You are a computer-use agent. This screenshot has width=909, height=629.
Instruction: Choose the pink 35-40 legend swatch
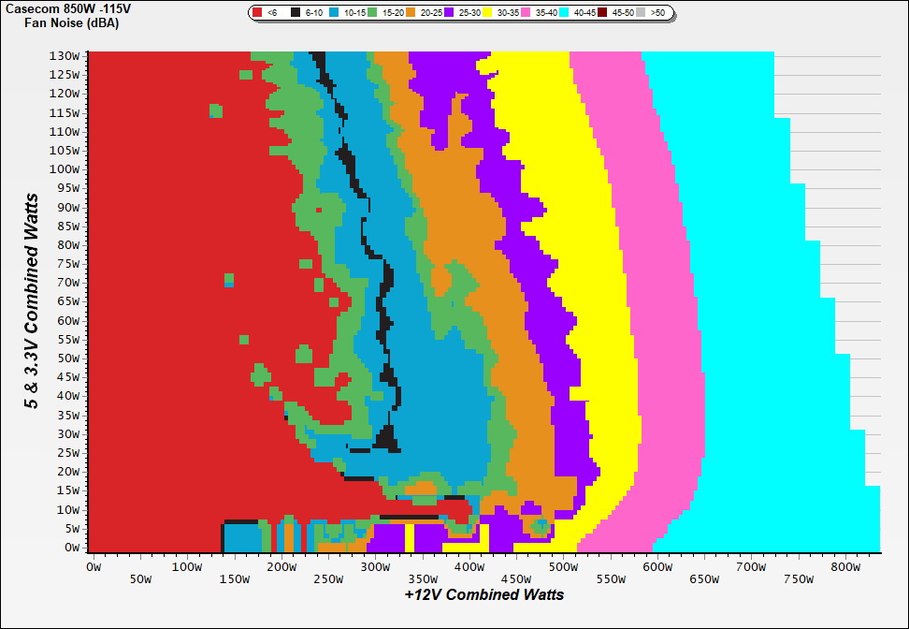pos(527,13)
